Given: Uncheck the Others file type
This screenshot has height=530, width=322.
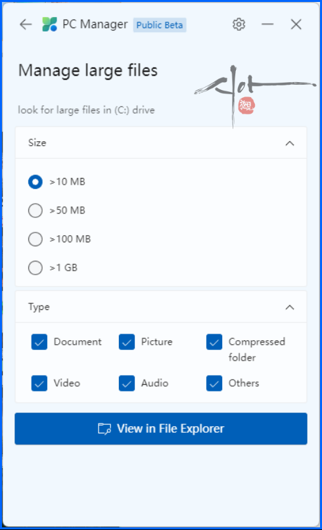Looking at the screenshot, I should tap(214, 384).
